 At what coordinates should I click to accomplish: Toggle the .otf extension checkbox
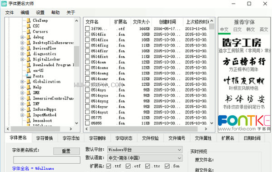point(128,166)
